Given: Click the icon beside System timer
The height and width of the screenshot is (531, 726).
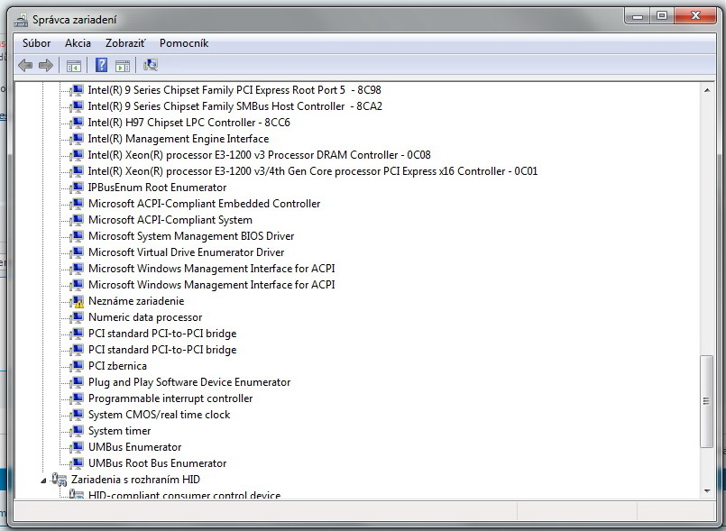Looking at the screenshot, I should (77, 431).
